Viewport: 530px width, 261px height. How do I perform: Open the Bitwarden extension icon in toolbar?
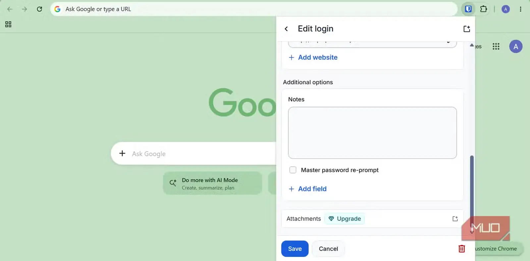coord(468,9)
